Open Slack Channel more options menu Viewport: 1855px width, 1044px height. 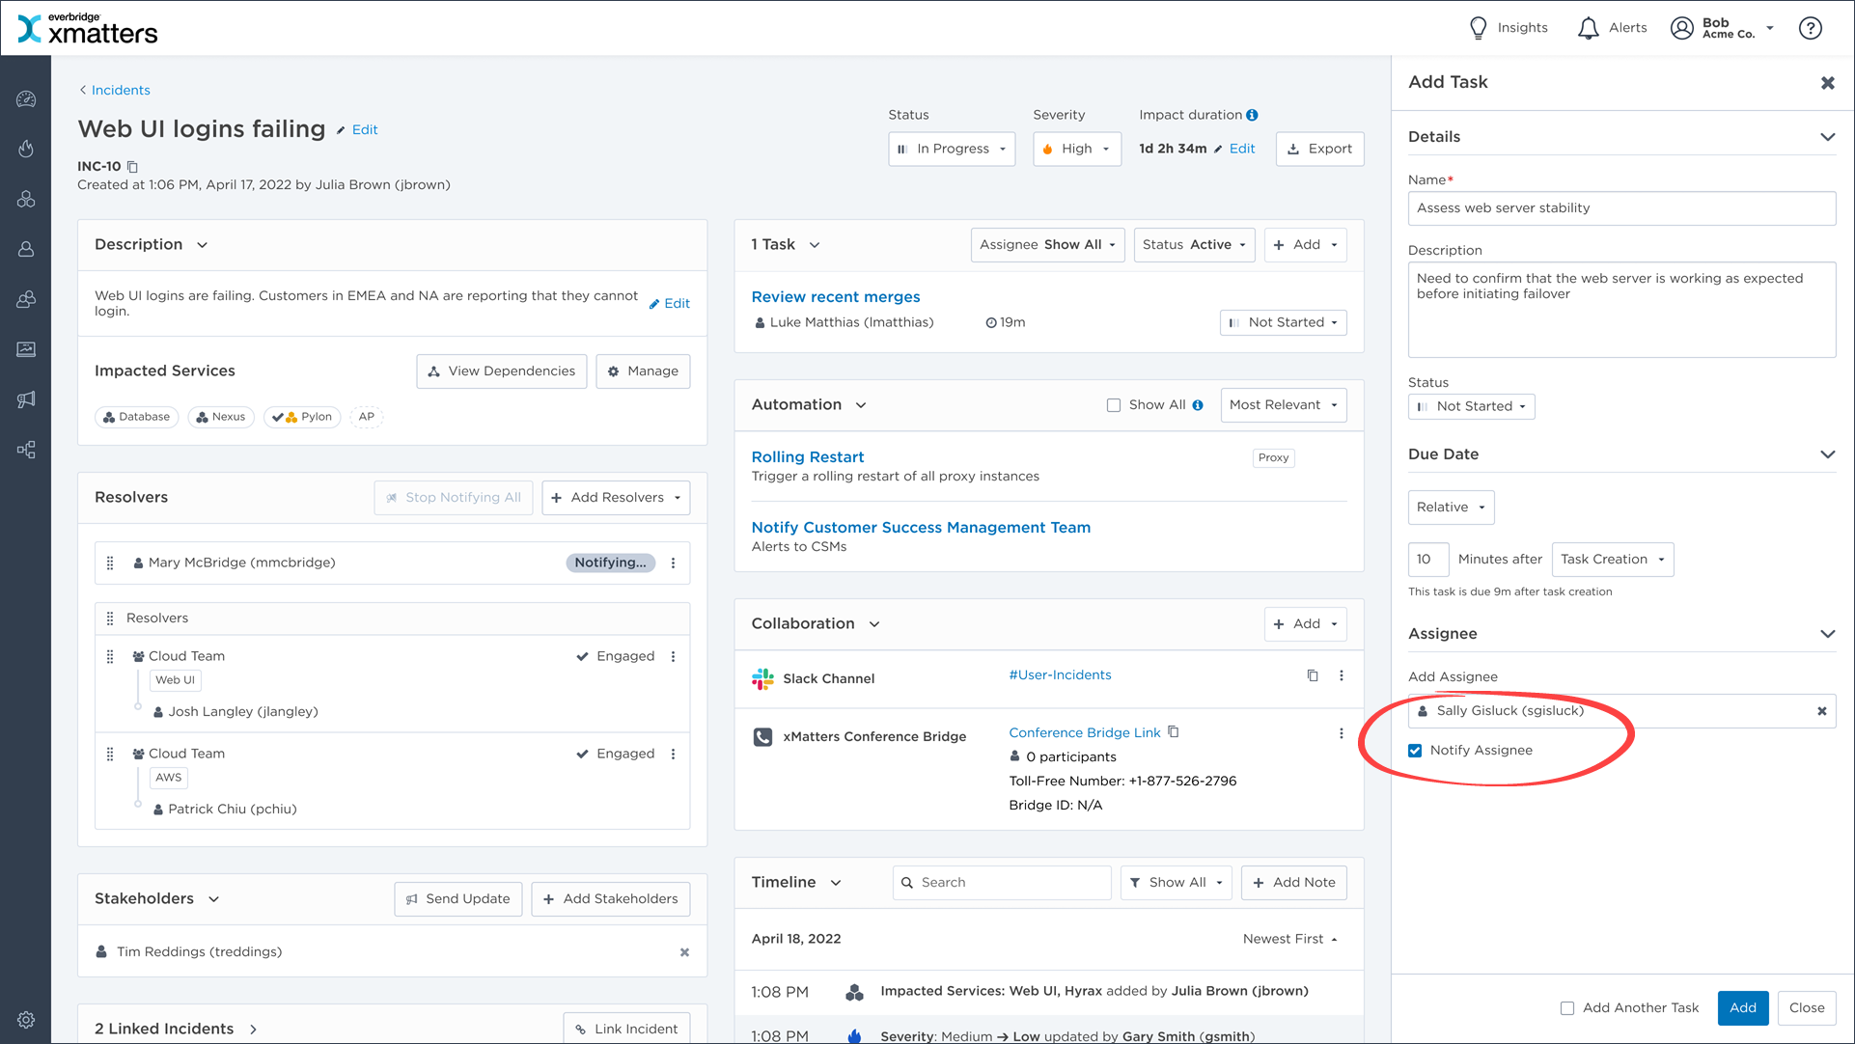coord(1342,675)
